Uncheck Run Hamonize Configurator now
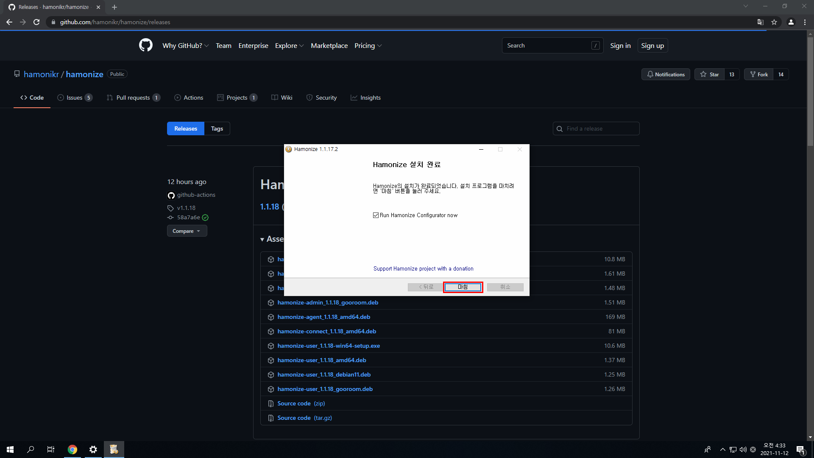The width and height of the screenshot is (814, 458). (376, 215)
